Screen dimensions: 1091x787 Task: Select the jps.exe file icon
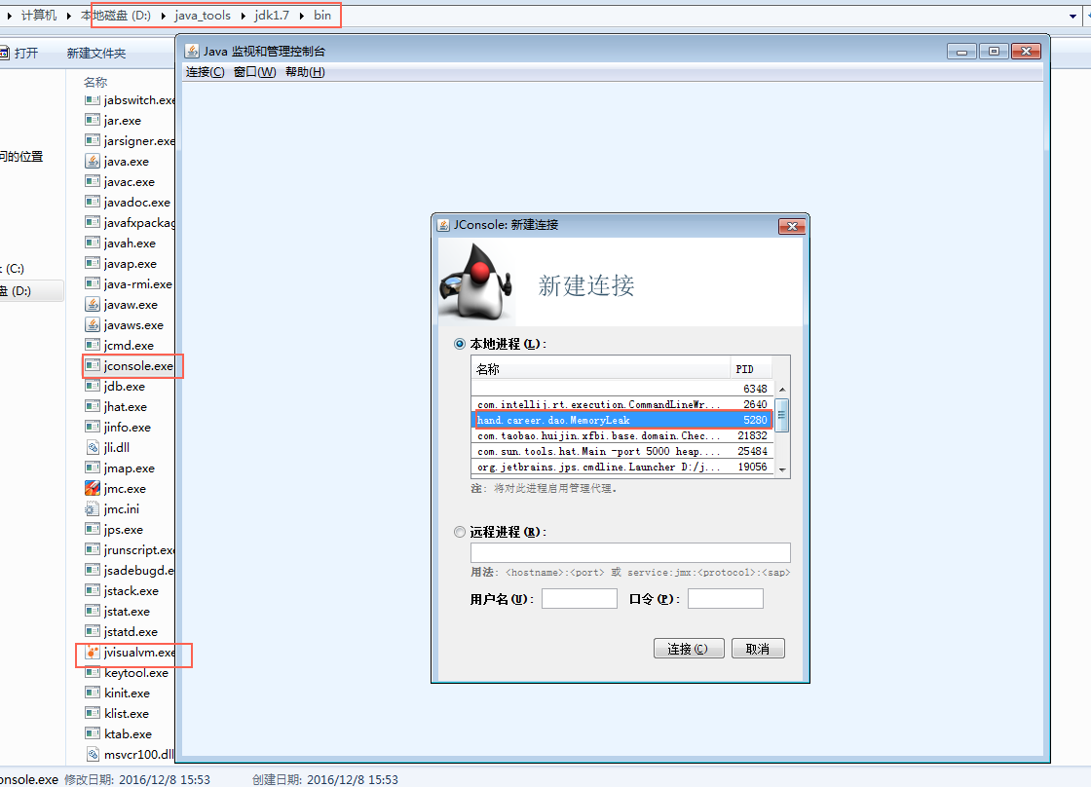pos(93,529)
